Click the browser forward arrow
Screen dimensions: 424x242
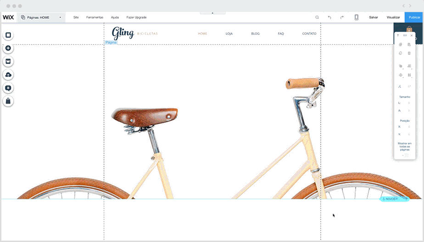click(x=410, y=5)
